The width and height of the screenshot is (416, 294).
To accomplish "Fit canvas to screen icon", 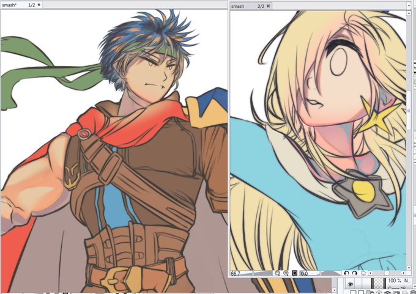I will 294,273.
